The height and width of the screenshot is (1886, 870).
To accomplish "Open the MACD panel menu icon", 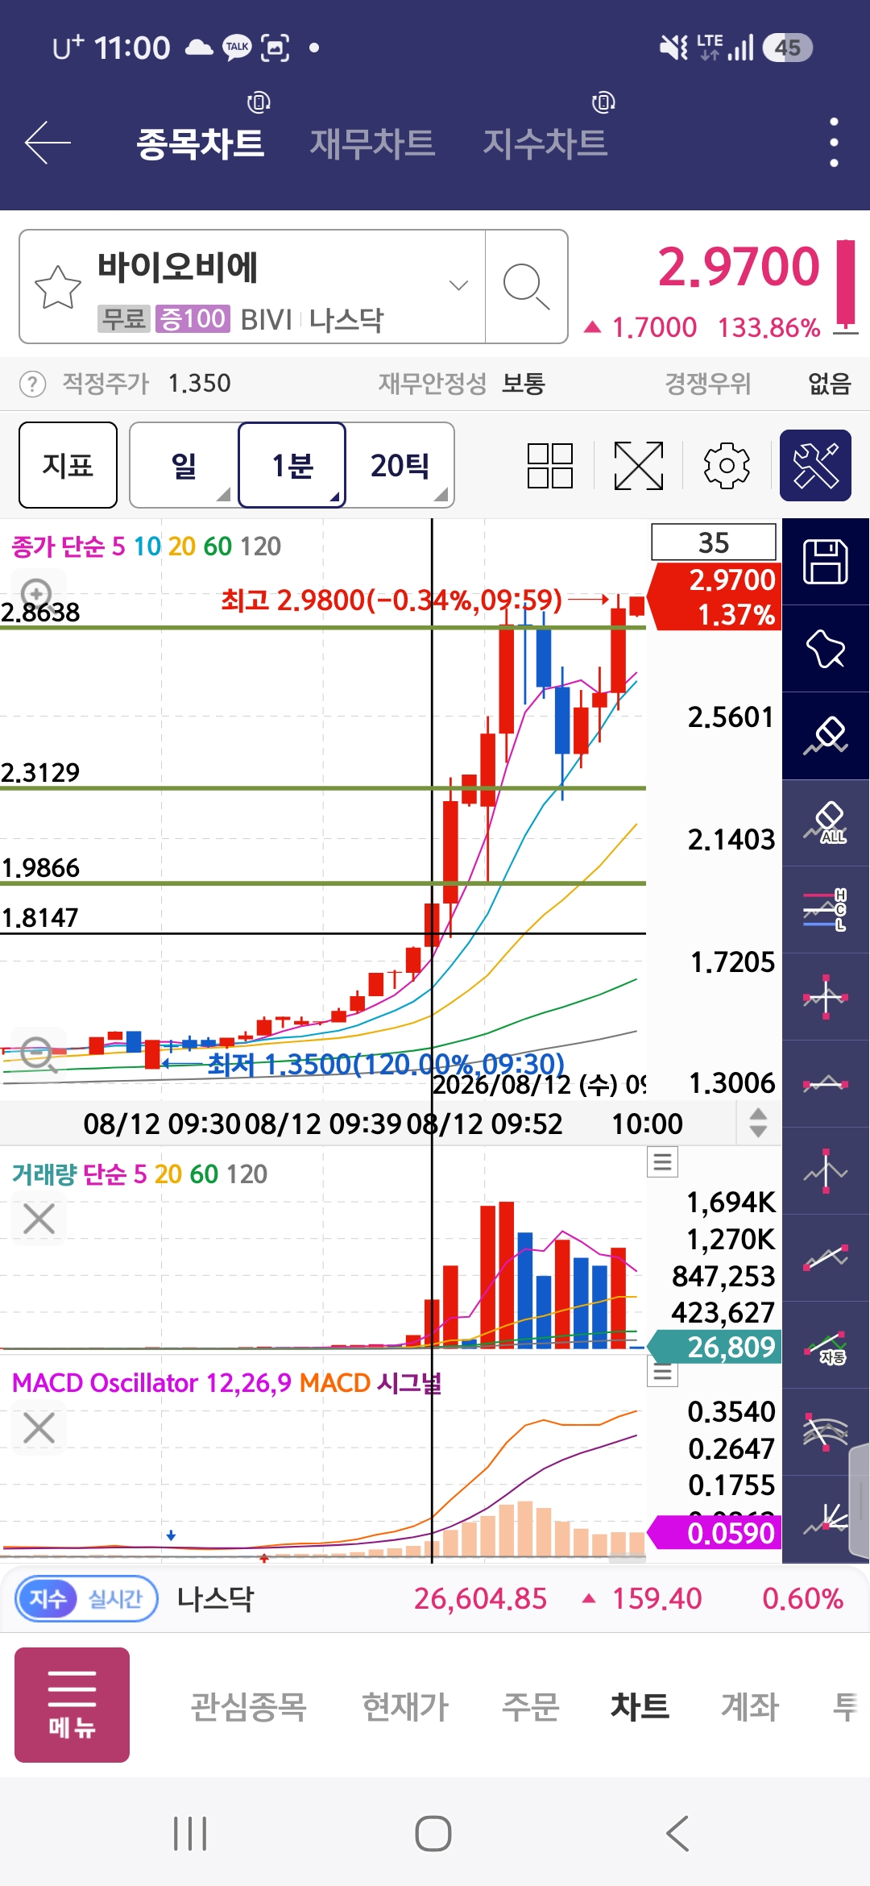I will pyautogui.click(x=663, y=1372).
